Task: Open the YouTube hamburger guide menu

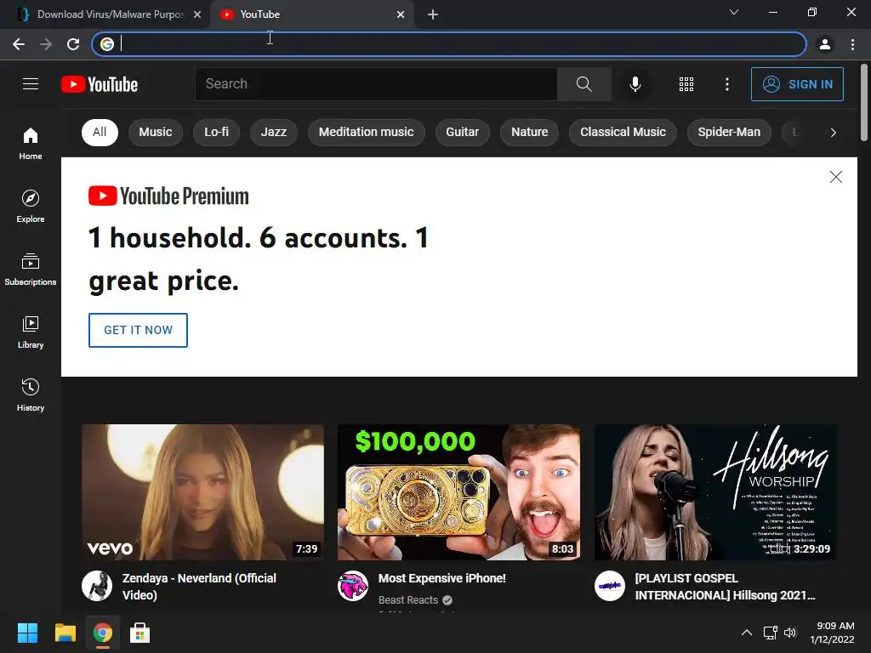Action: [x=31, y=84]
